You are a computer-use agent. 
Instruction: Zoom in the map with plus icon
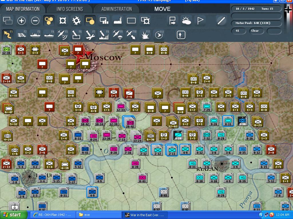[21, 21]
